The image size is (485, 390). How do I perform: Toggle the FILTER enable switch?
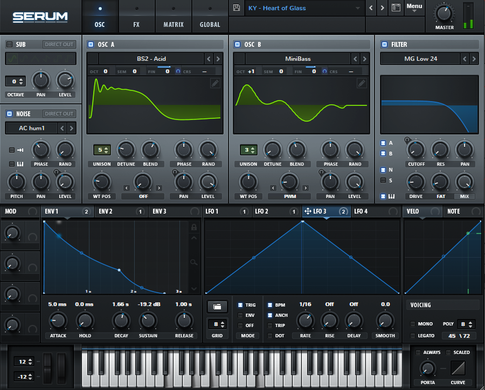384,45
